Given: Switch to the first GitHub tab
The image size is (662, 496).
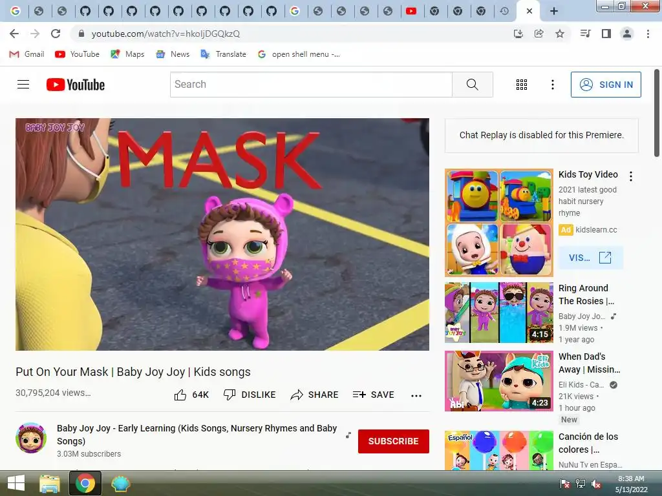Looking at the screenshot, I should click(x=85, y=12).
